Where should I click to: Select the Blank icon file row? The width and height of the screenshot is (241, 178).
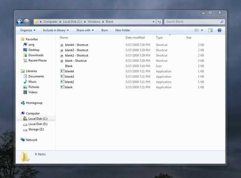tap(132, 66)
